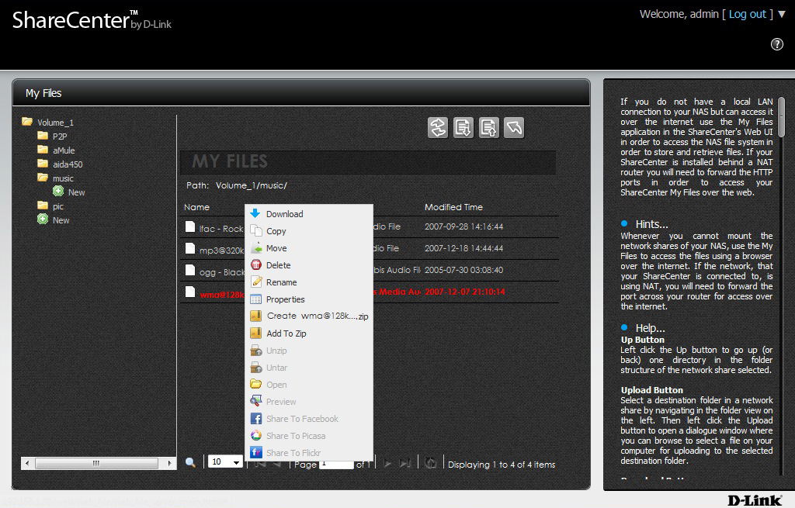Open the items-per-page dropdown showing 10

[225, 461]
